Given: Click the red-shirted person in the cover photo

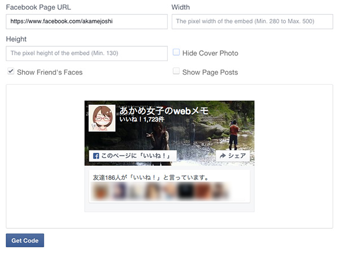Looking at the screenshot, I should 233,135.
